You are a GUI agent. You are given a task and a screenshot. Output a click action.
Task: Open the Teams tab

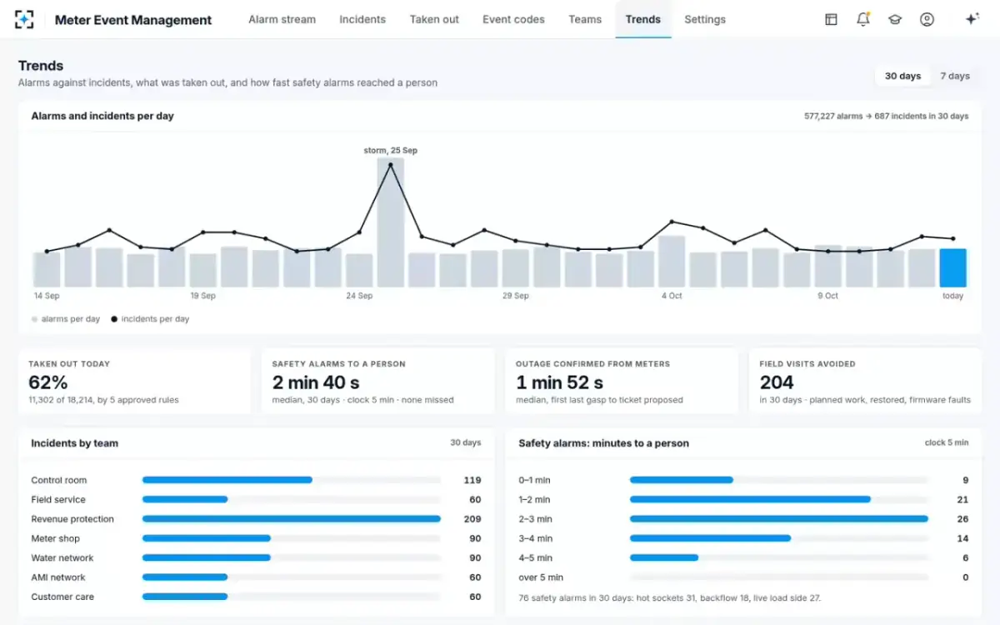coord(585,19)
